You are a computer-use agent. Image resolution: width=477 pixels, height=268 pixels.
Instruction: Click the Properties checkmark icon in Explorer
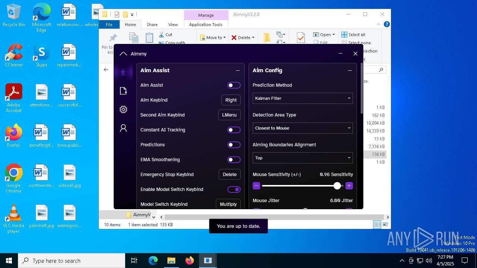(301, 38)
